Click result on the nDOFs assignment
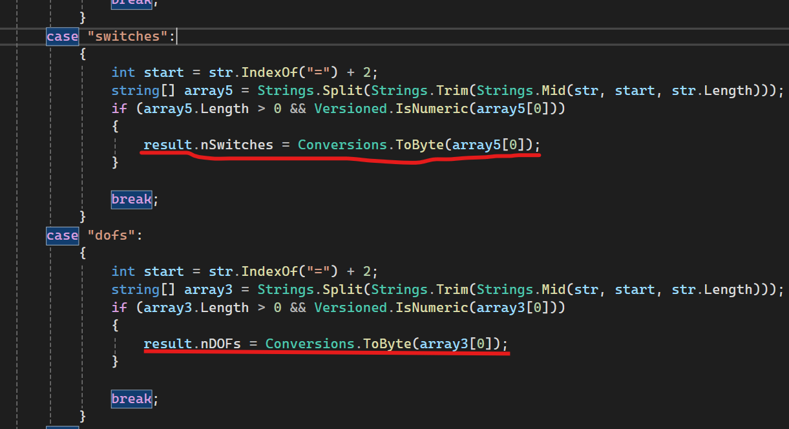The image size is (789, 429). point(168,344)
